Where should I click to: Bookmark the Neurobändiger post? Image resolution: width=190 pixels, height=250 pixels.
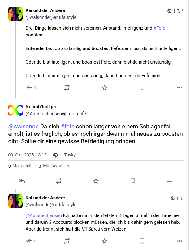pos(133,181)
